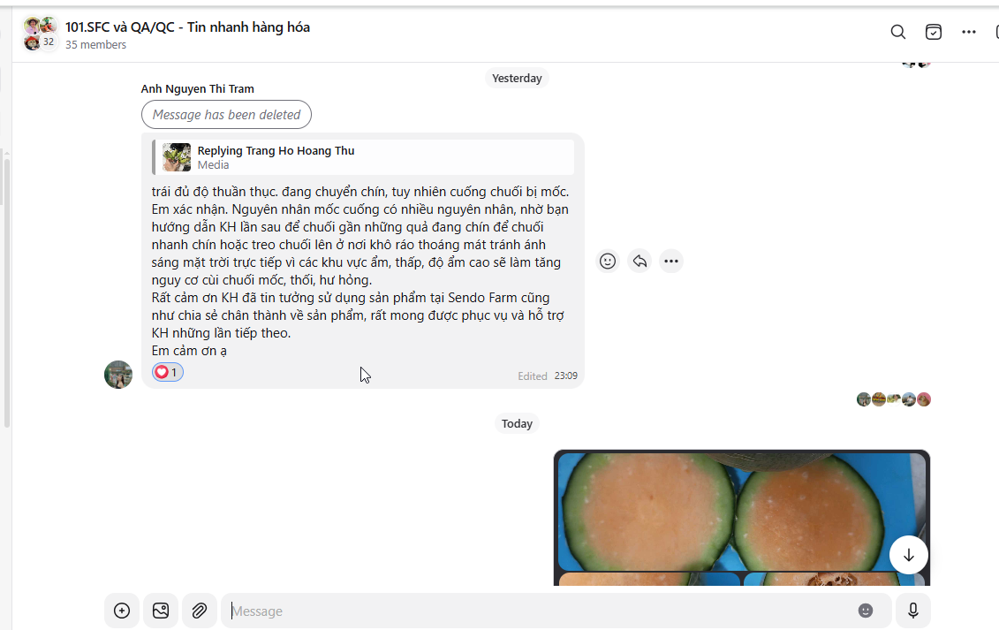Click the Message text input field

pyautogui.click(x=541, y=611)
